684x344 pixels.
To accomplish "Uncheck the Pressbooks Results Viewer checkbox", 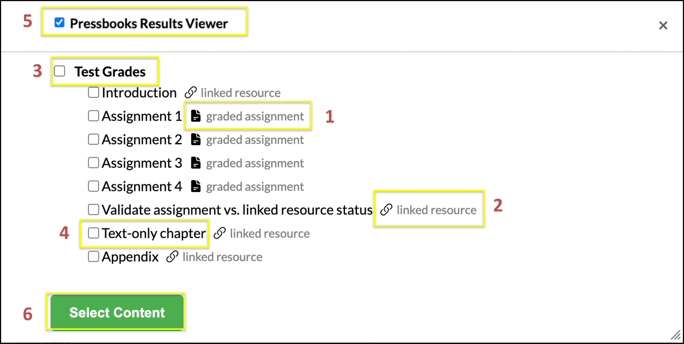I will pos(59,22).
